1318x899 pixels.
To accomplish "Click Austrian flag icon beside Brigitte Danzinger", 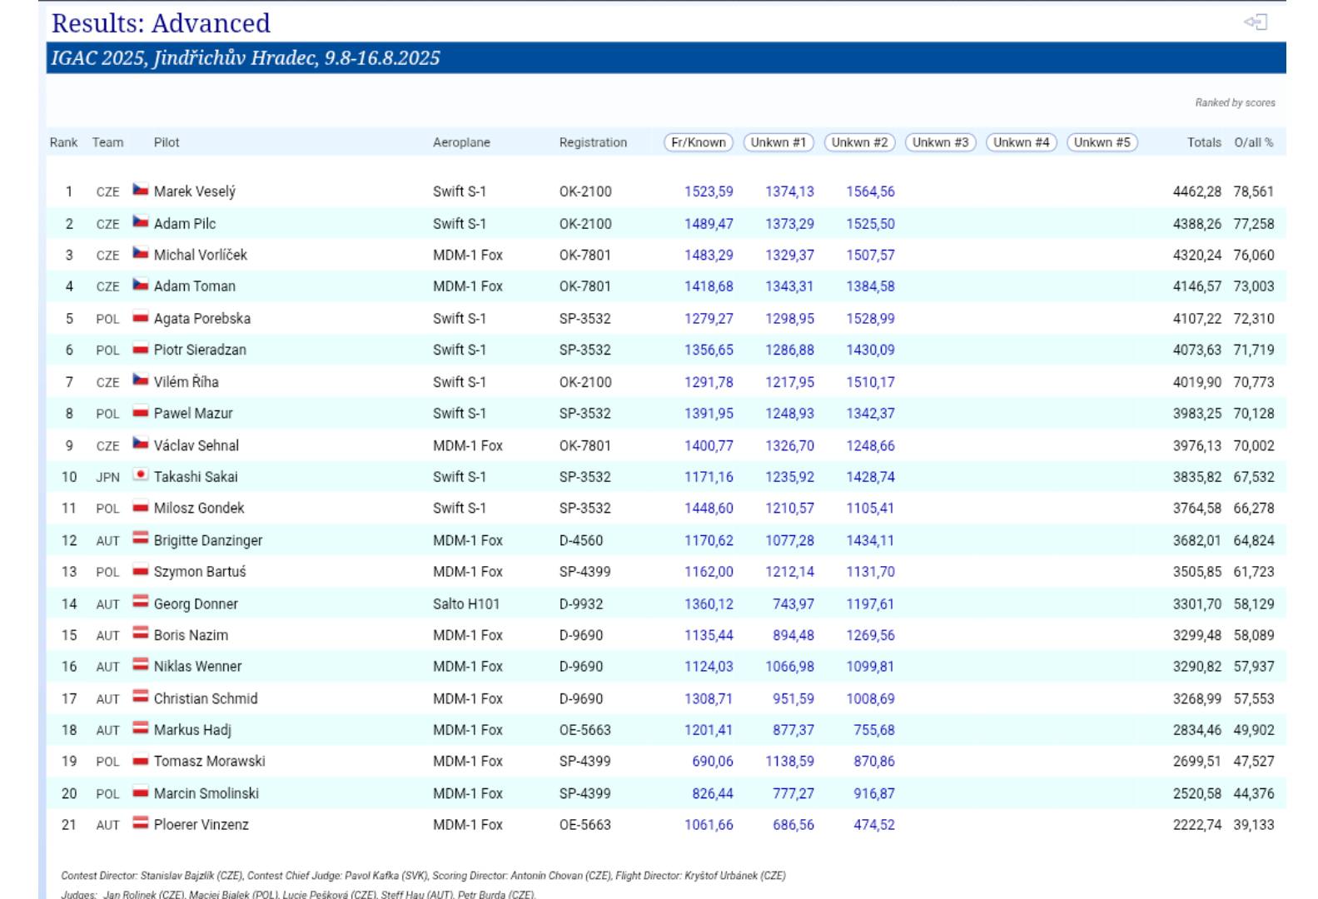I will point(141,539).
